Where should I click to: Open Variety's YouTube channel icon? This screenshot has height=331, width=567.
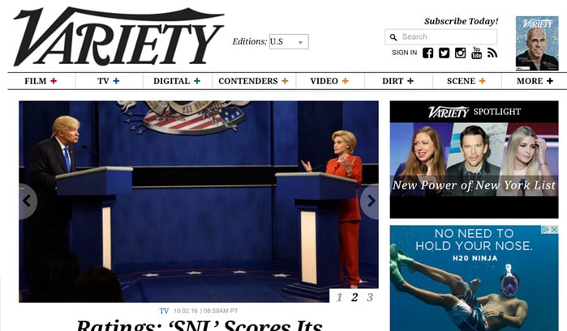477,53
